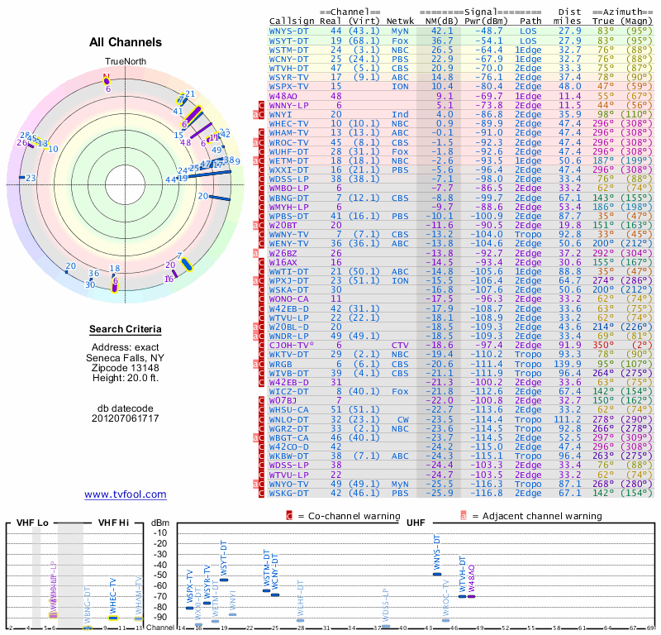Click the Pwr(dBm) column header
The height and width of the screenshot is (635, 661).
pos(486,21)
